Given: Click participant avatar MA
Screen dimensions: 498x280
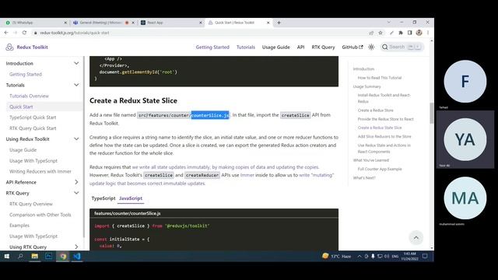Looking at the screenshot, I should (x=465, y=198).
